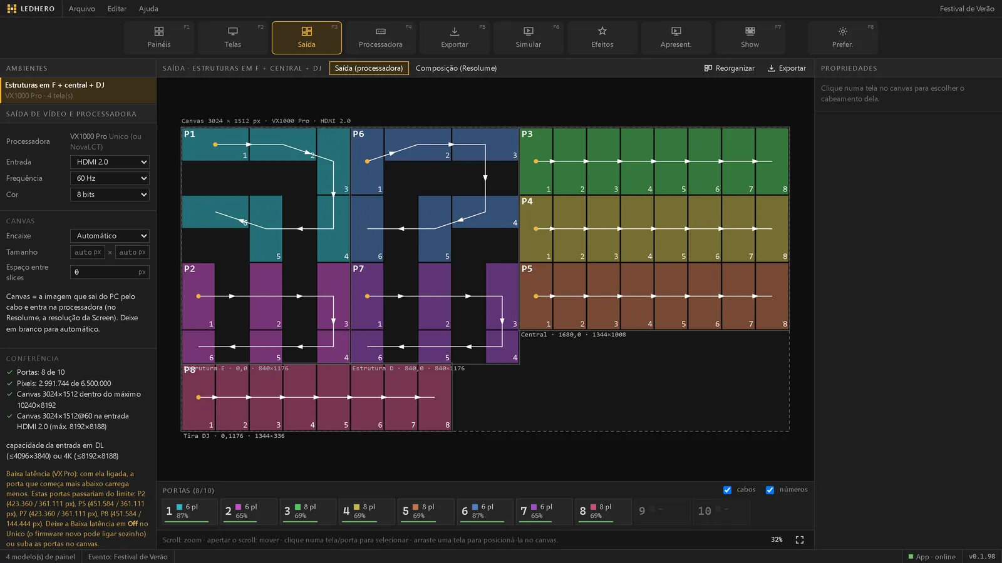
Task: Select port 3 card in ports bar
Action: coord(308,511)
